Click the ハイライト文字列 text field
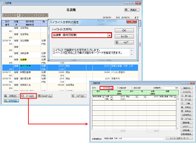 pyautogui.click(x=80, y=35)
